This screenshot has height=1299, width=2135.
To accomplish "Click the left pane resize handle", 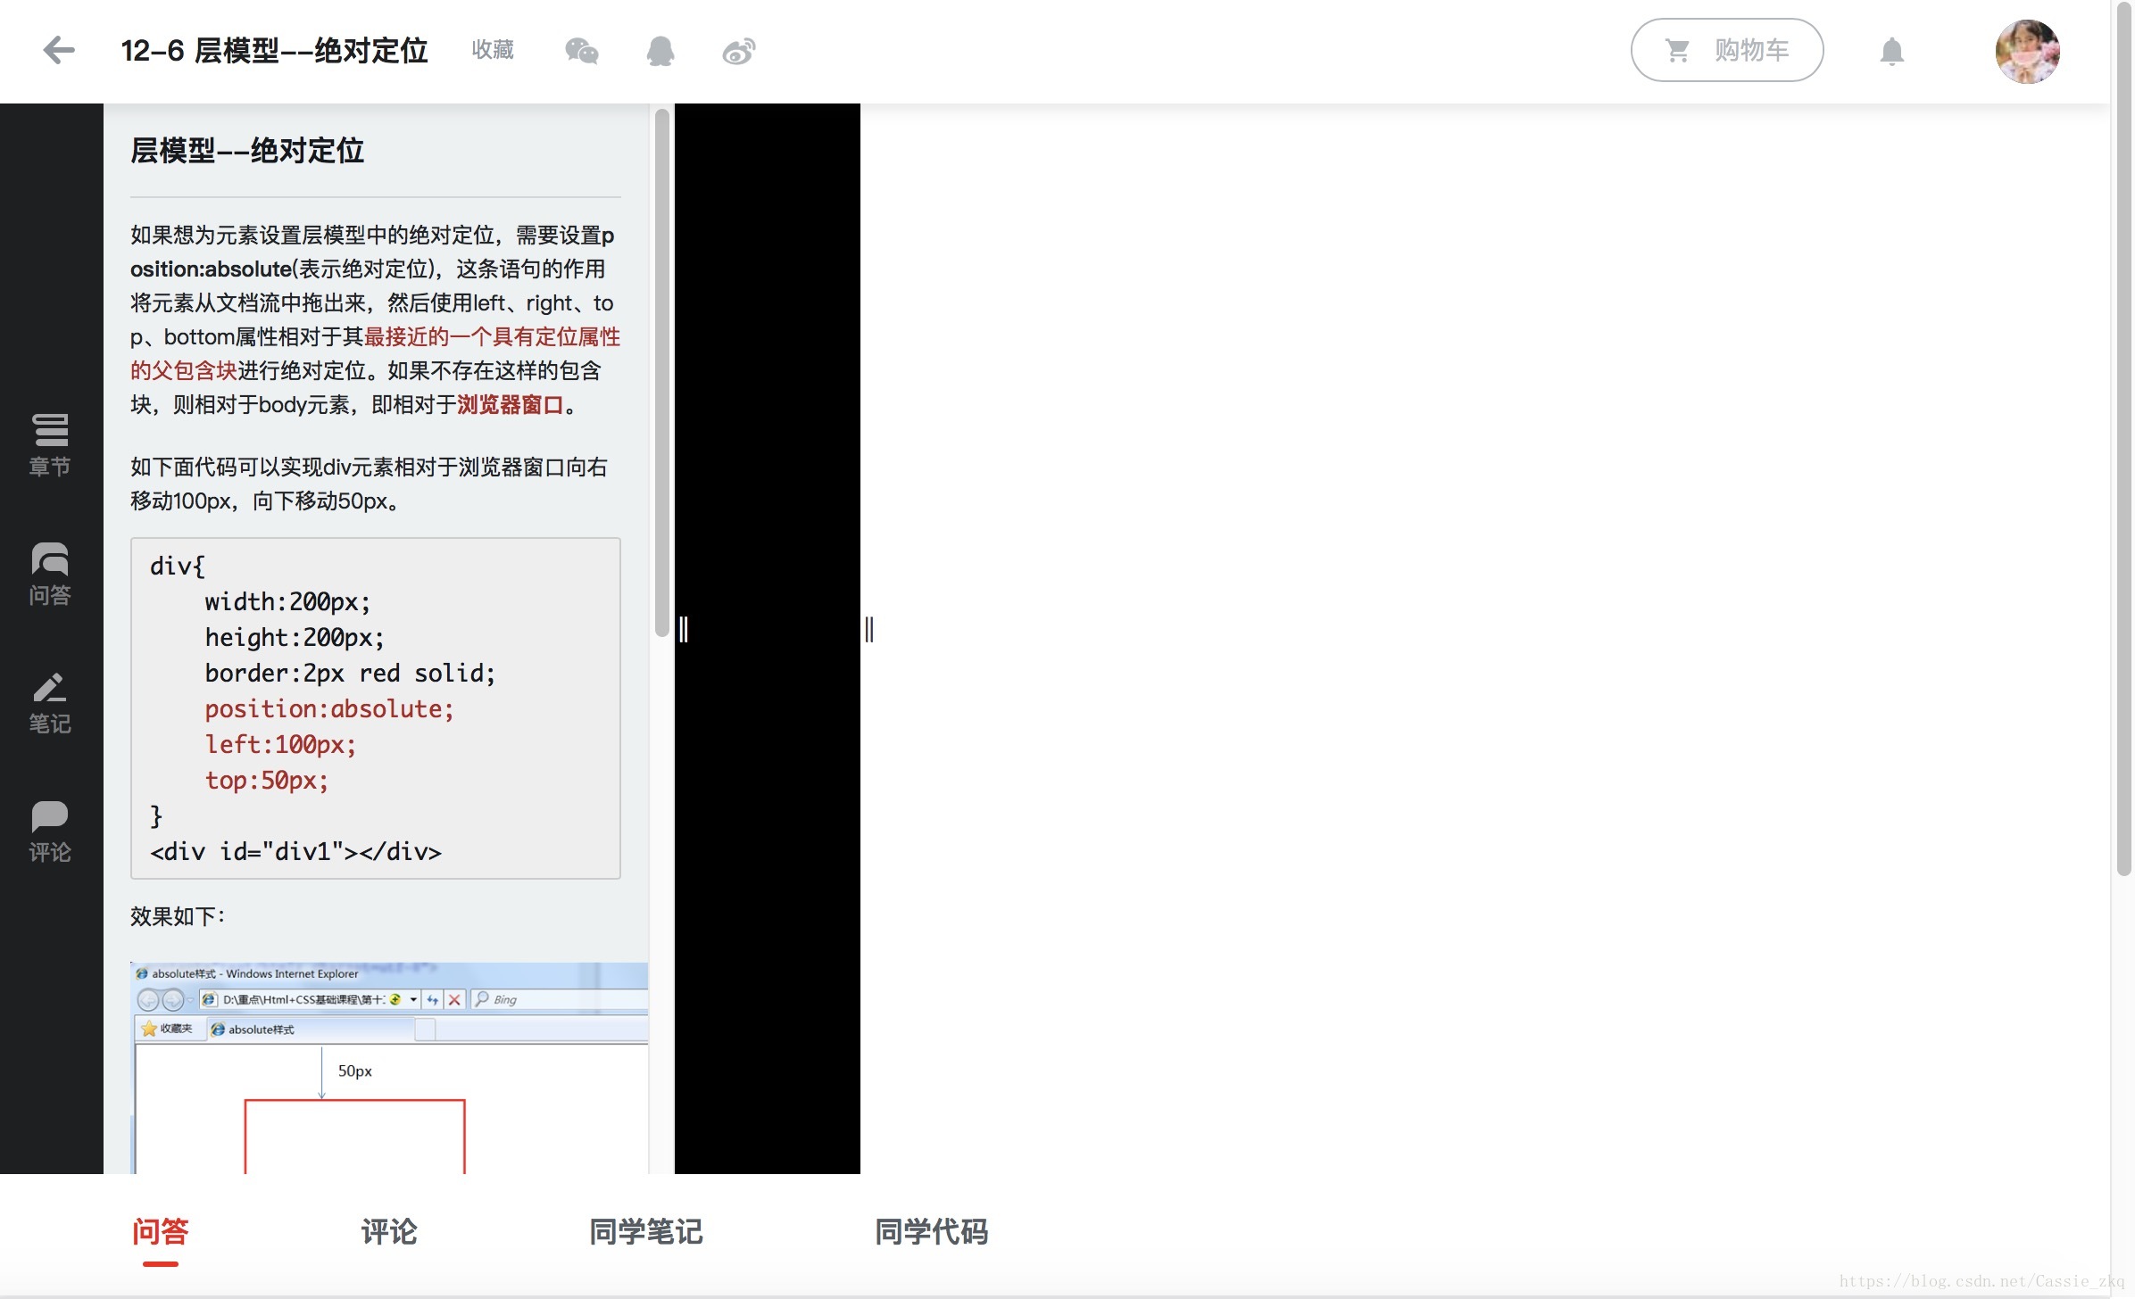I will pos(684,629).
